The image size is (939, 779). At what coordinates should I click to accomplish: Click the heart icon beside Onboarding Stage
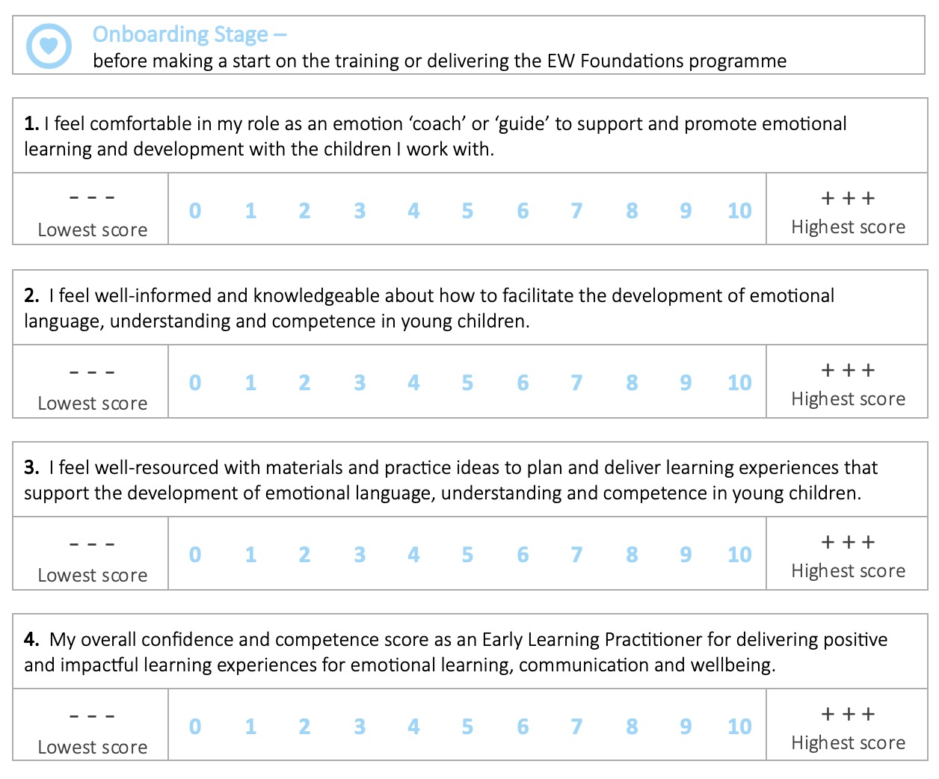coord(49,46)
